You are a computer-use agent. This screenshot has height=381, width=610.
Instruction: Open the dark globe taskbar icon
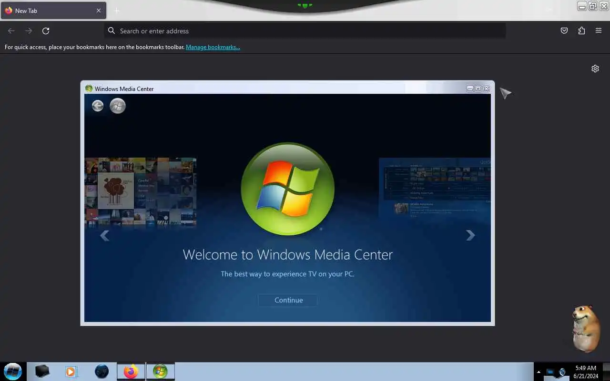pos(102,371)
